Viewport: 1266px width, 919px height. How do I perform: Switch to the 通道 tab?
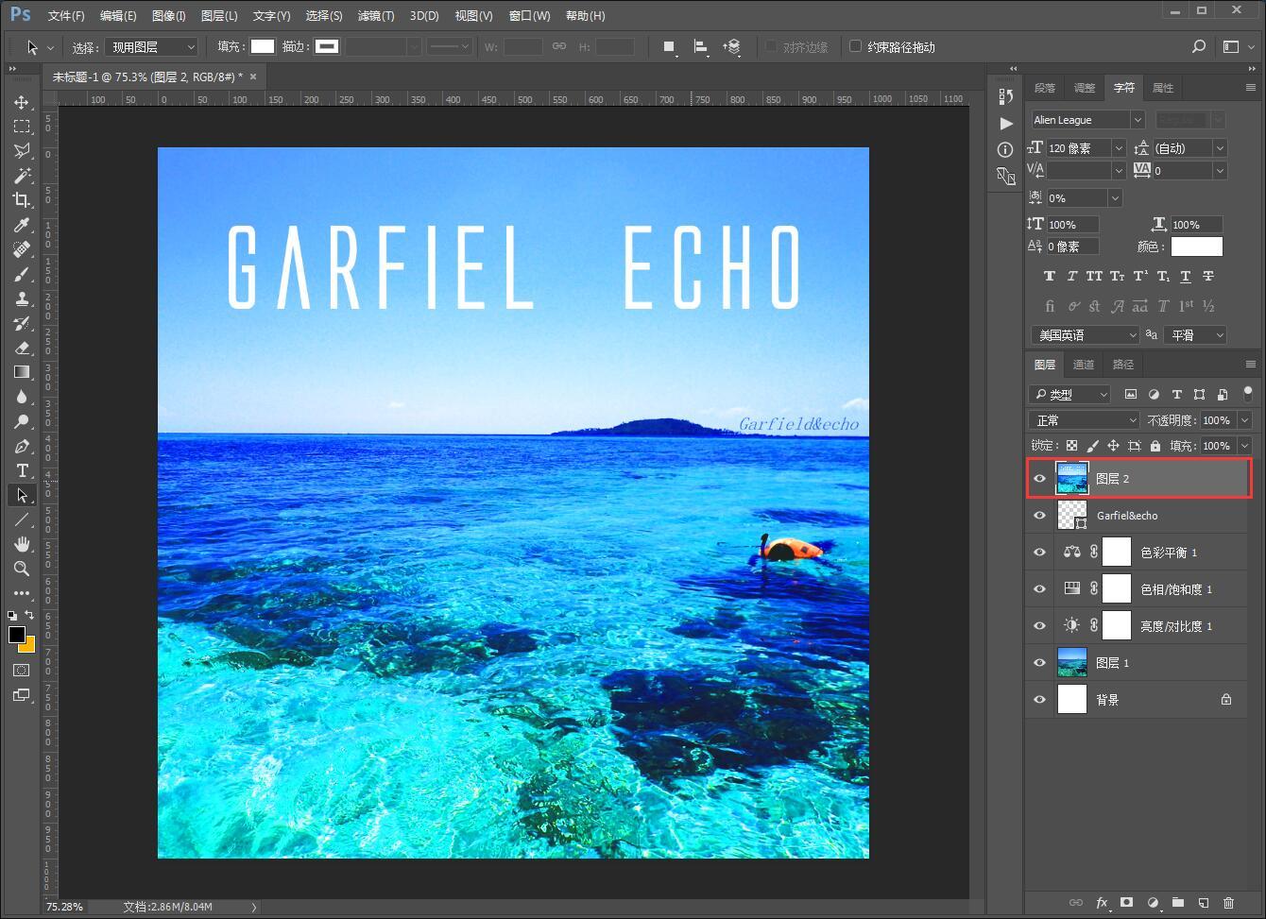[1084, 365]
